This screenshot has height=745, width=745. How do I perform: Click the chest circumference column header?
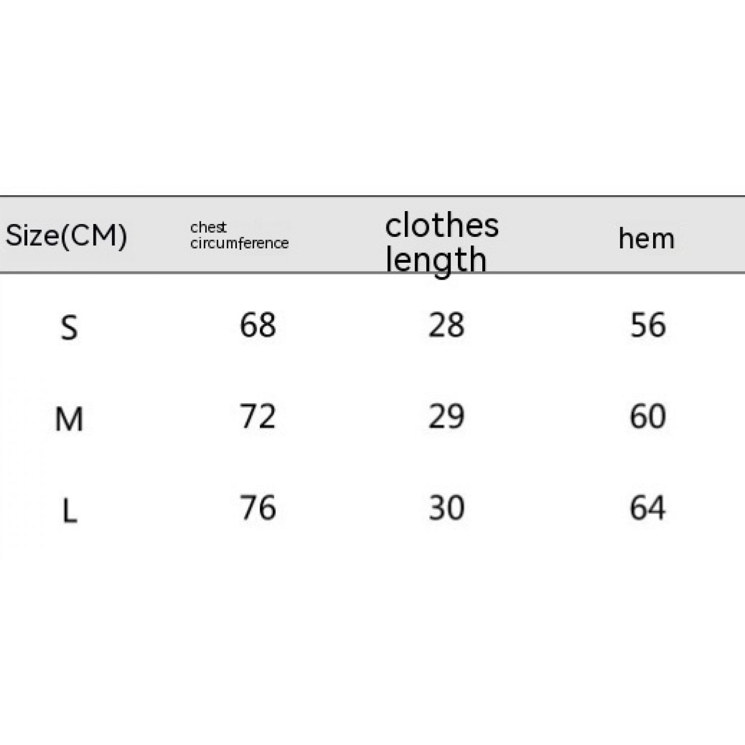pos(239,235)
